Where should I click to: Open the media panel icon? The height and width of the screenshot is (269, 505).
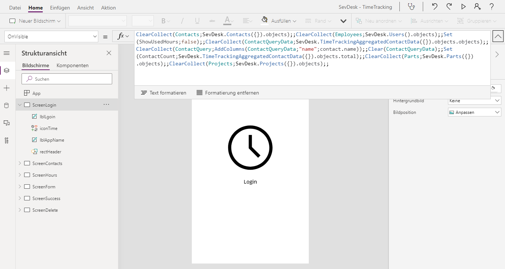coord(7,123)
